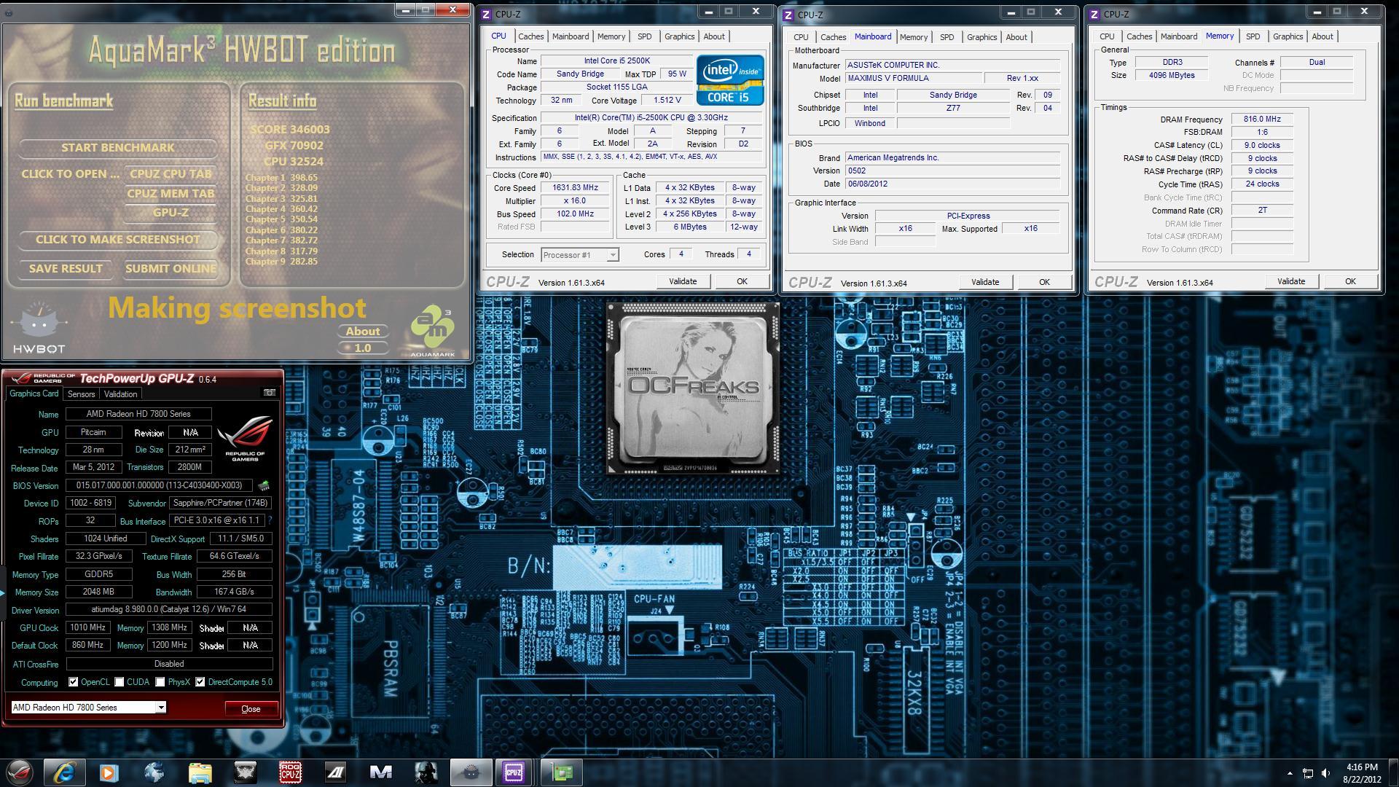Click START BENCHMARK in AquaMark
1399x787 pixels.
[x=118, y=148]
